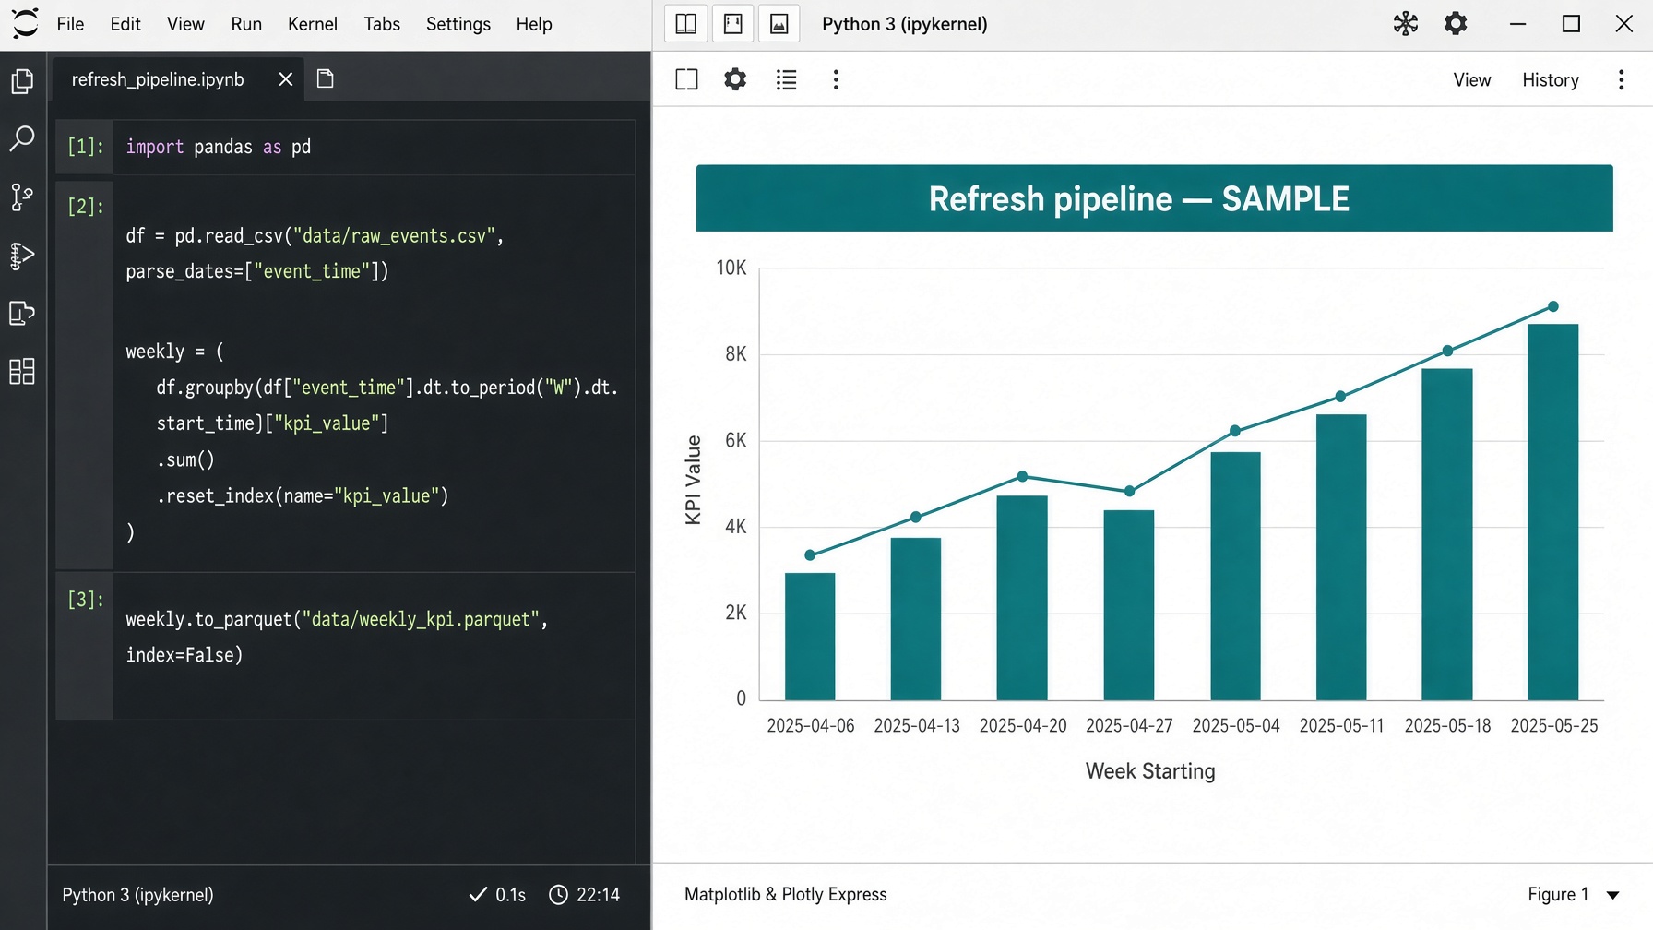The height and width of the screenshot is (930, 1653).
Task: Open the export sidebar icon
Action: tap(22, 314)
